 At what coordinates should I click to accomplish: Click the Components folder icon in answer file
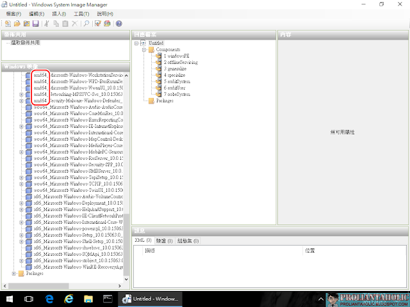coord(151,50)
